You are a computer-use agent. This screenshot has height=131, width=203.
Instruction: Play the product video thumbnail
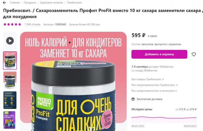pos(10,41)
